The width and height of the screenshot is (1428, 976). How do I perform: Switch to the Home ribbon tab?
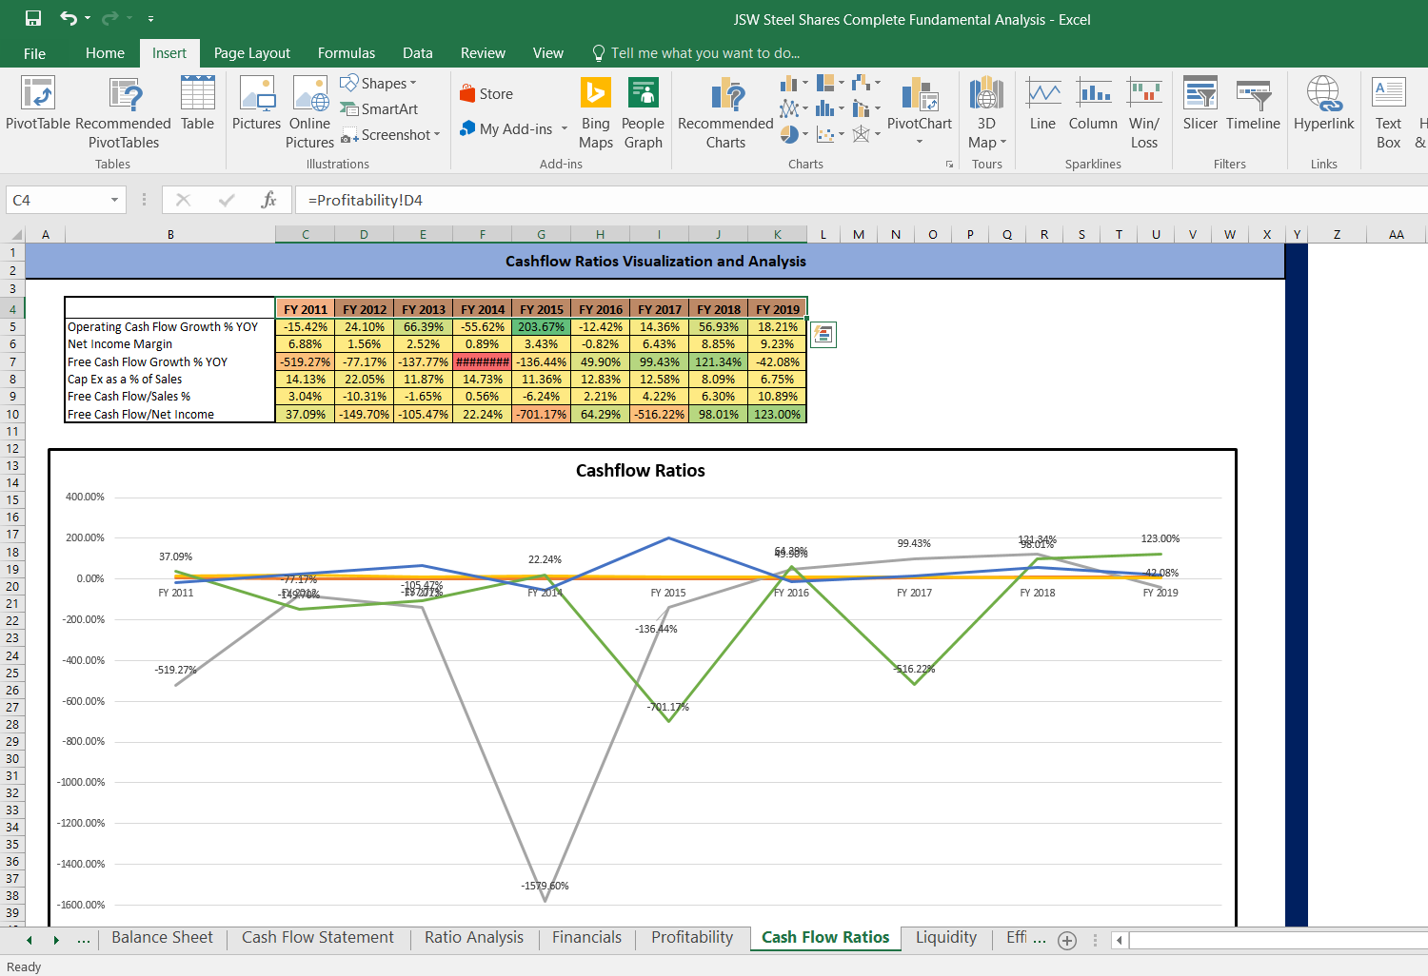(x=105, y=53)
